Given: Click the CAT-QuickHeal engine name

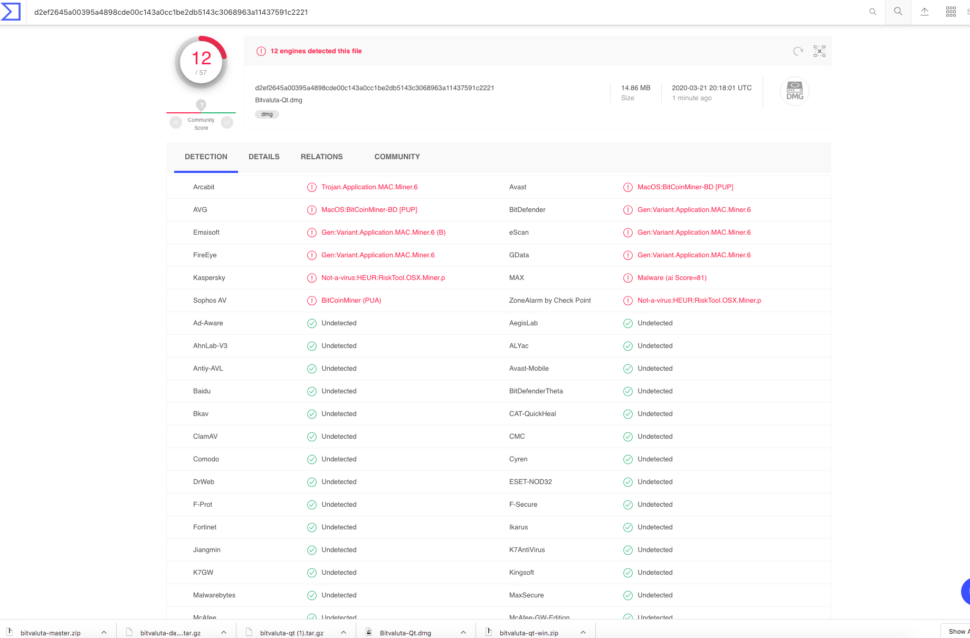Looking at the screenshot, I should coord(532,414).
